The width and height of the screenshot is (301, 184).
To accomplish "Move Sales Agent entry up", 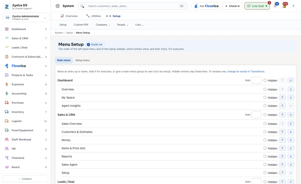I will pyautogui.click(x=282, y=165).
